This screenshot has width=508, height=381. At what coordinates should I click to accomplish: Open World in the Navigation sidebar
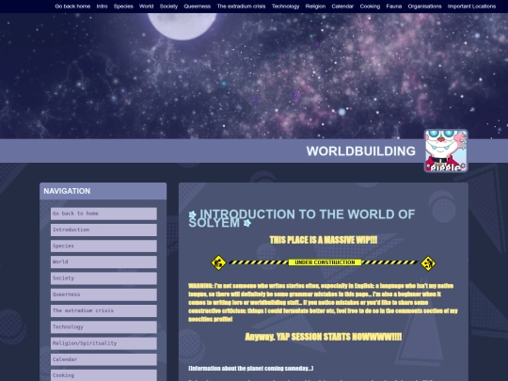[103, 262]
